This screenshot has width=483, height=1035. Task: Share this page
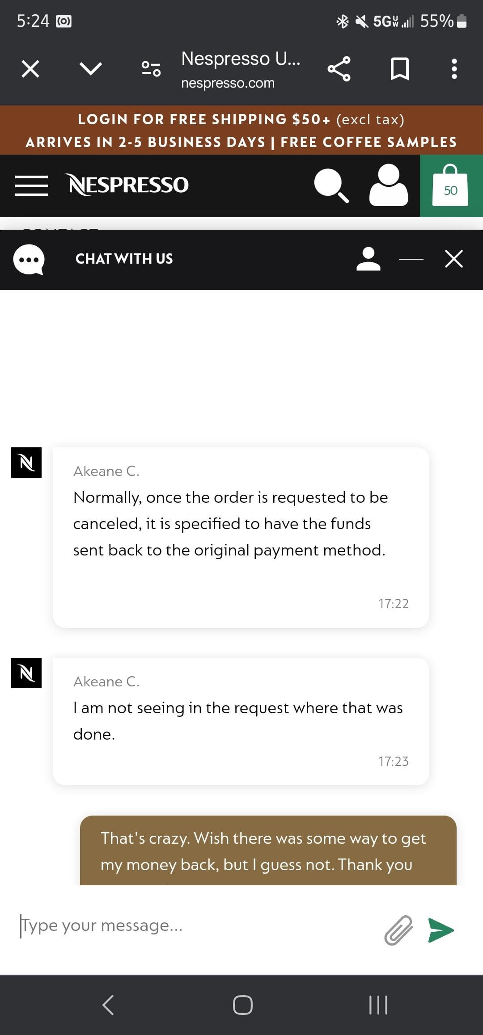point(339,69)
